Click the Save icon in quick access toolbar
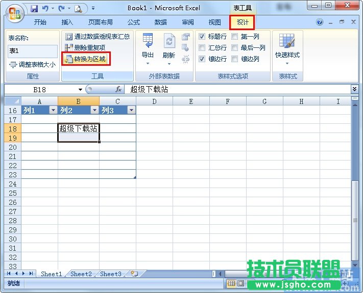 [x=35, y=9]
